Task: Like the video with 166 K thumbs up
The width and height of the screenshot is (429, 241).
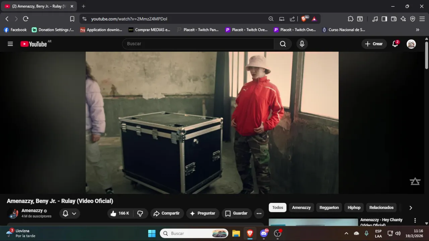Action: (120, 213)
